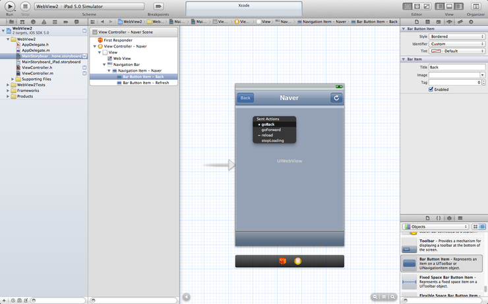
Task: Go back in editor history
Action: [102, 22]
